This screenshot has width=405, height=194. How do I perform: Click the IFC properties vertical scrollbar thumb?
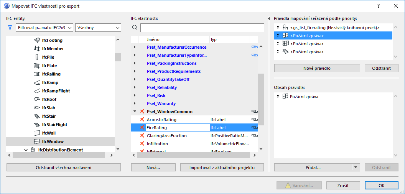pos(261,99)
